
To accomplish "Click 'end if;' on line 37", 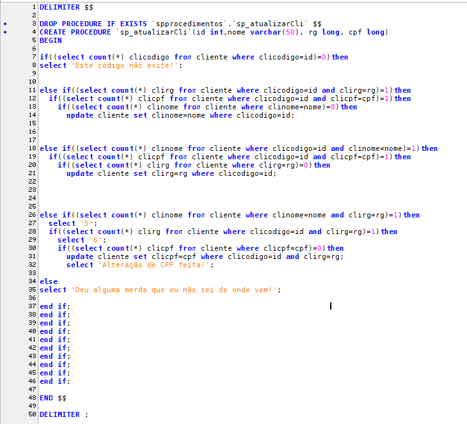I will pyautogui.click(x=55, y=306).
